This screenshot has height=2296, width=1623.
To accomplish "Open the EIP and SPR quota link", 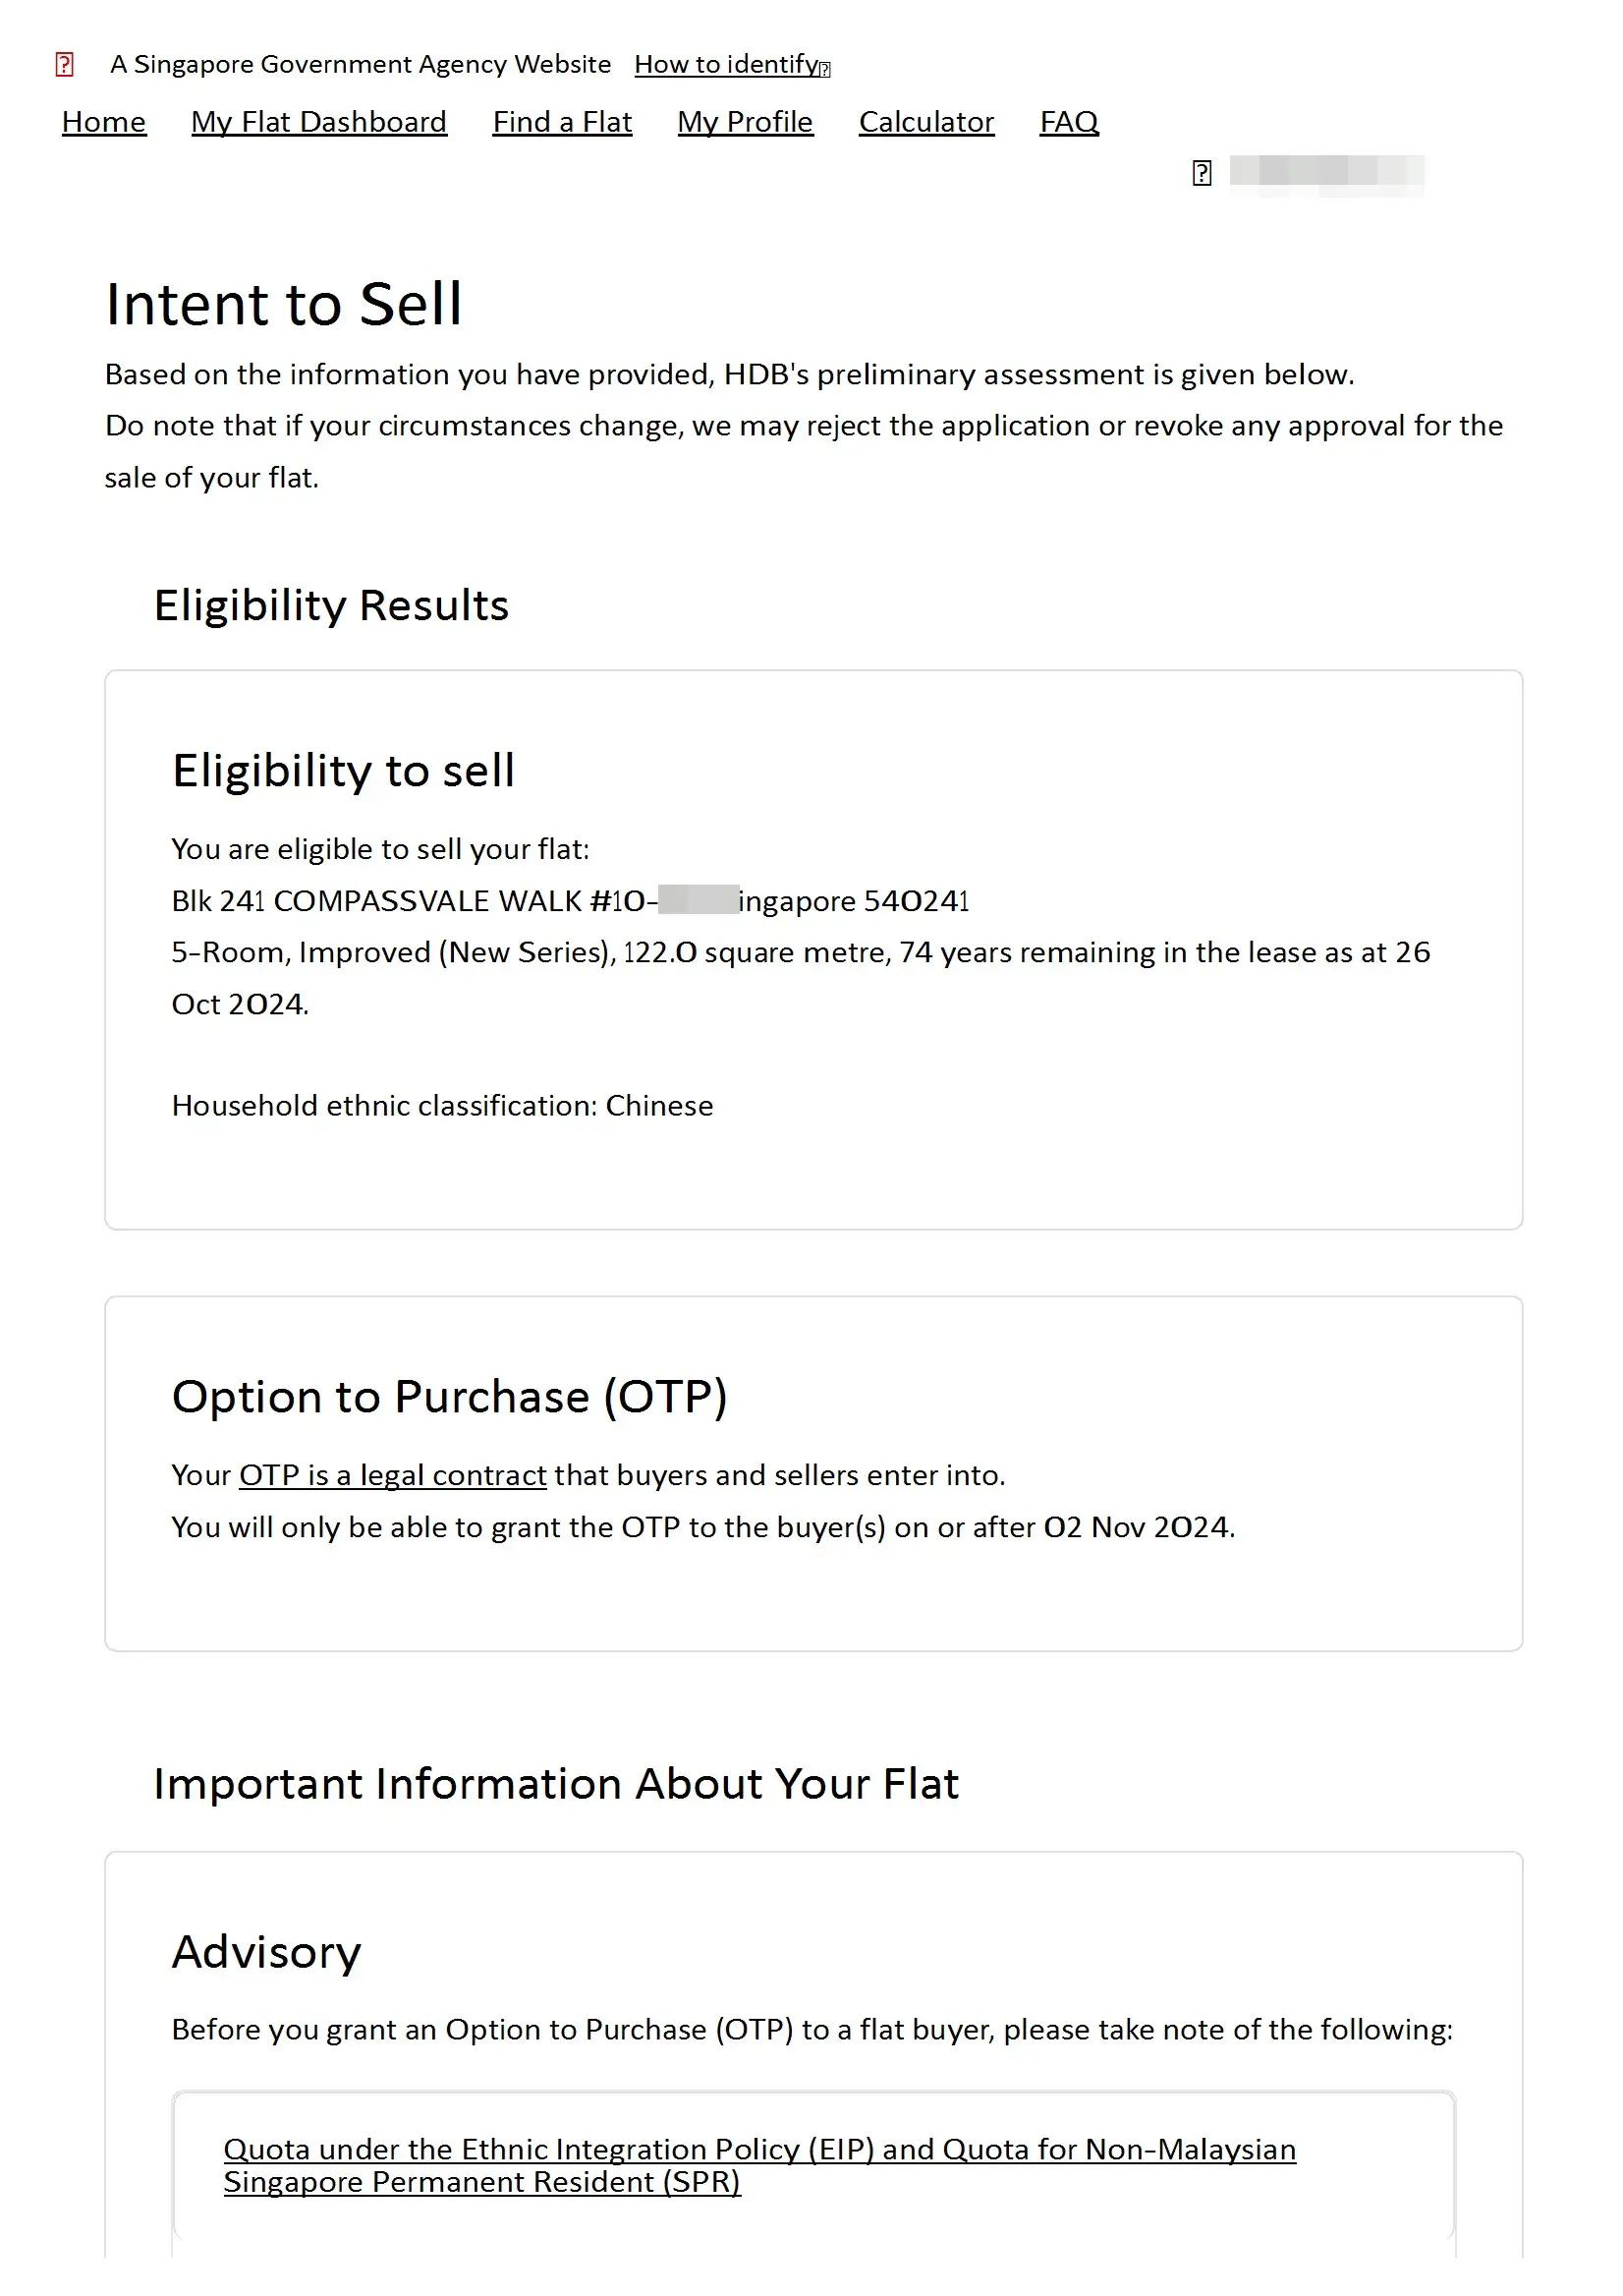I will pos(758,2165).
